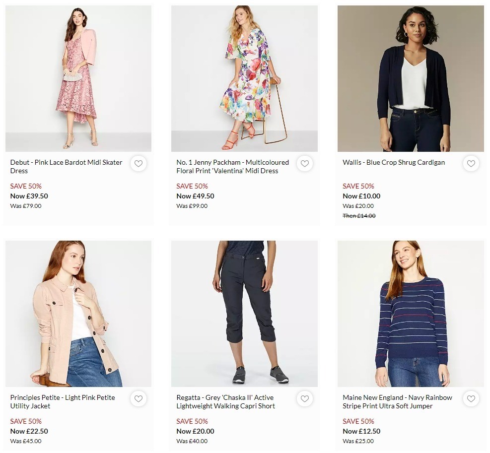
Task: Select the multicoloured floral dress product image
Action: click(244, 78)
